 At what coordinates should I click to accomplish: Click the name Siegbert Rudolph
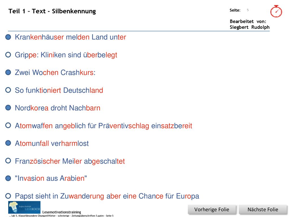pyautogui.click(x=249, y=27)
